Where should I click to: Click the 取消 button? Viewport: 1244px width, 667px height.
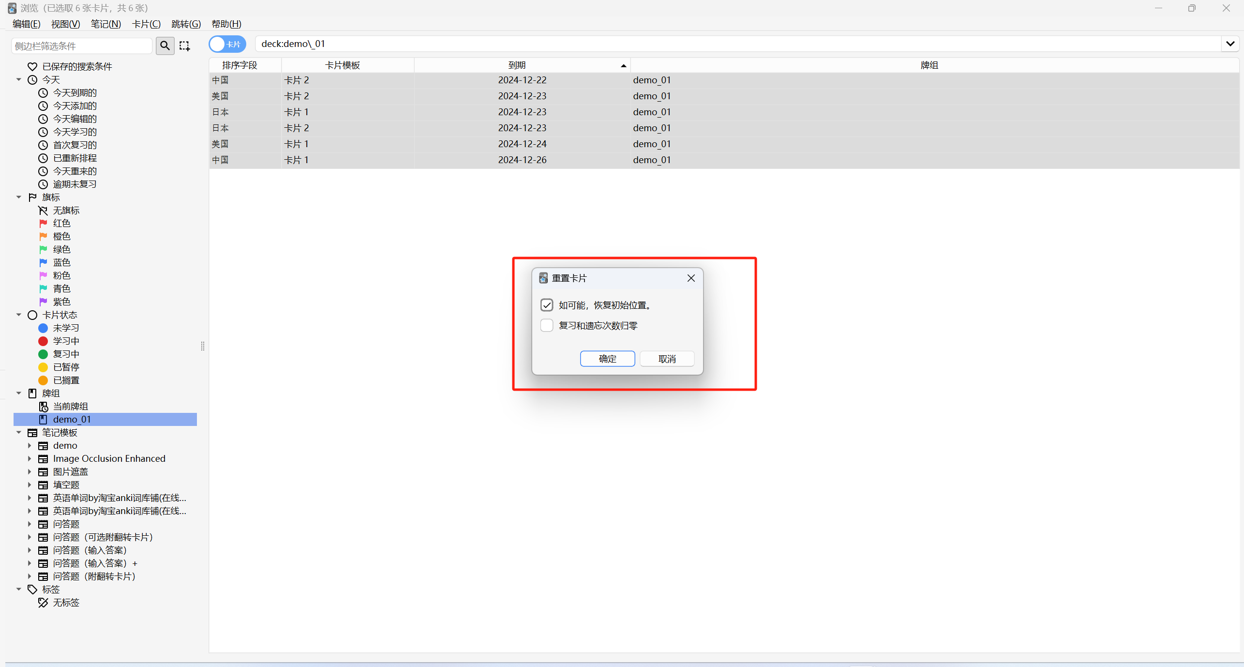(x=667, y=359)
